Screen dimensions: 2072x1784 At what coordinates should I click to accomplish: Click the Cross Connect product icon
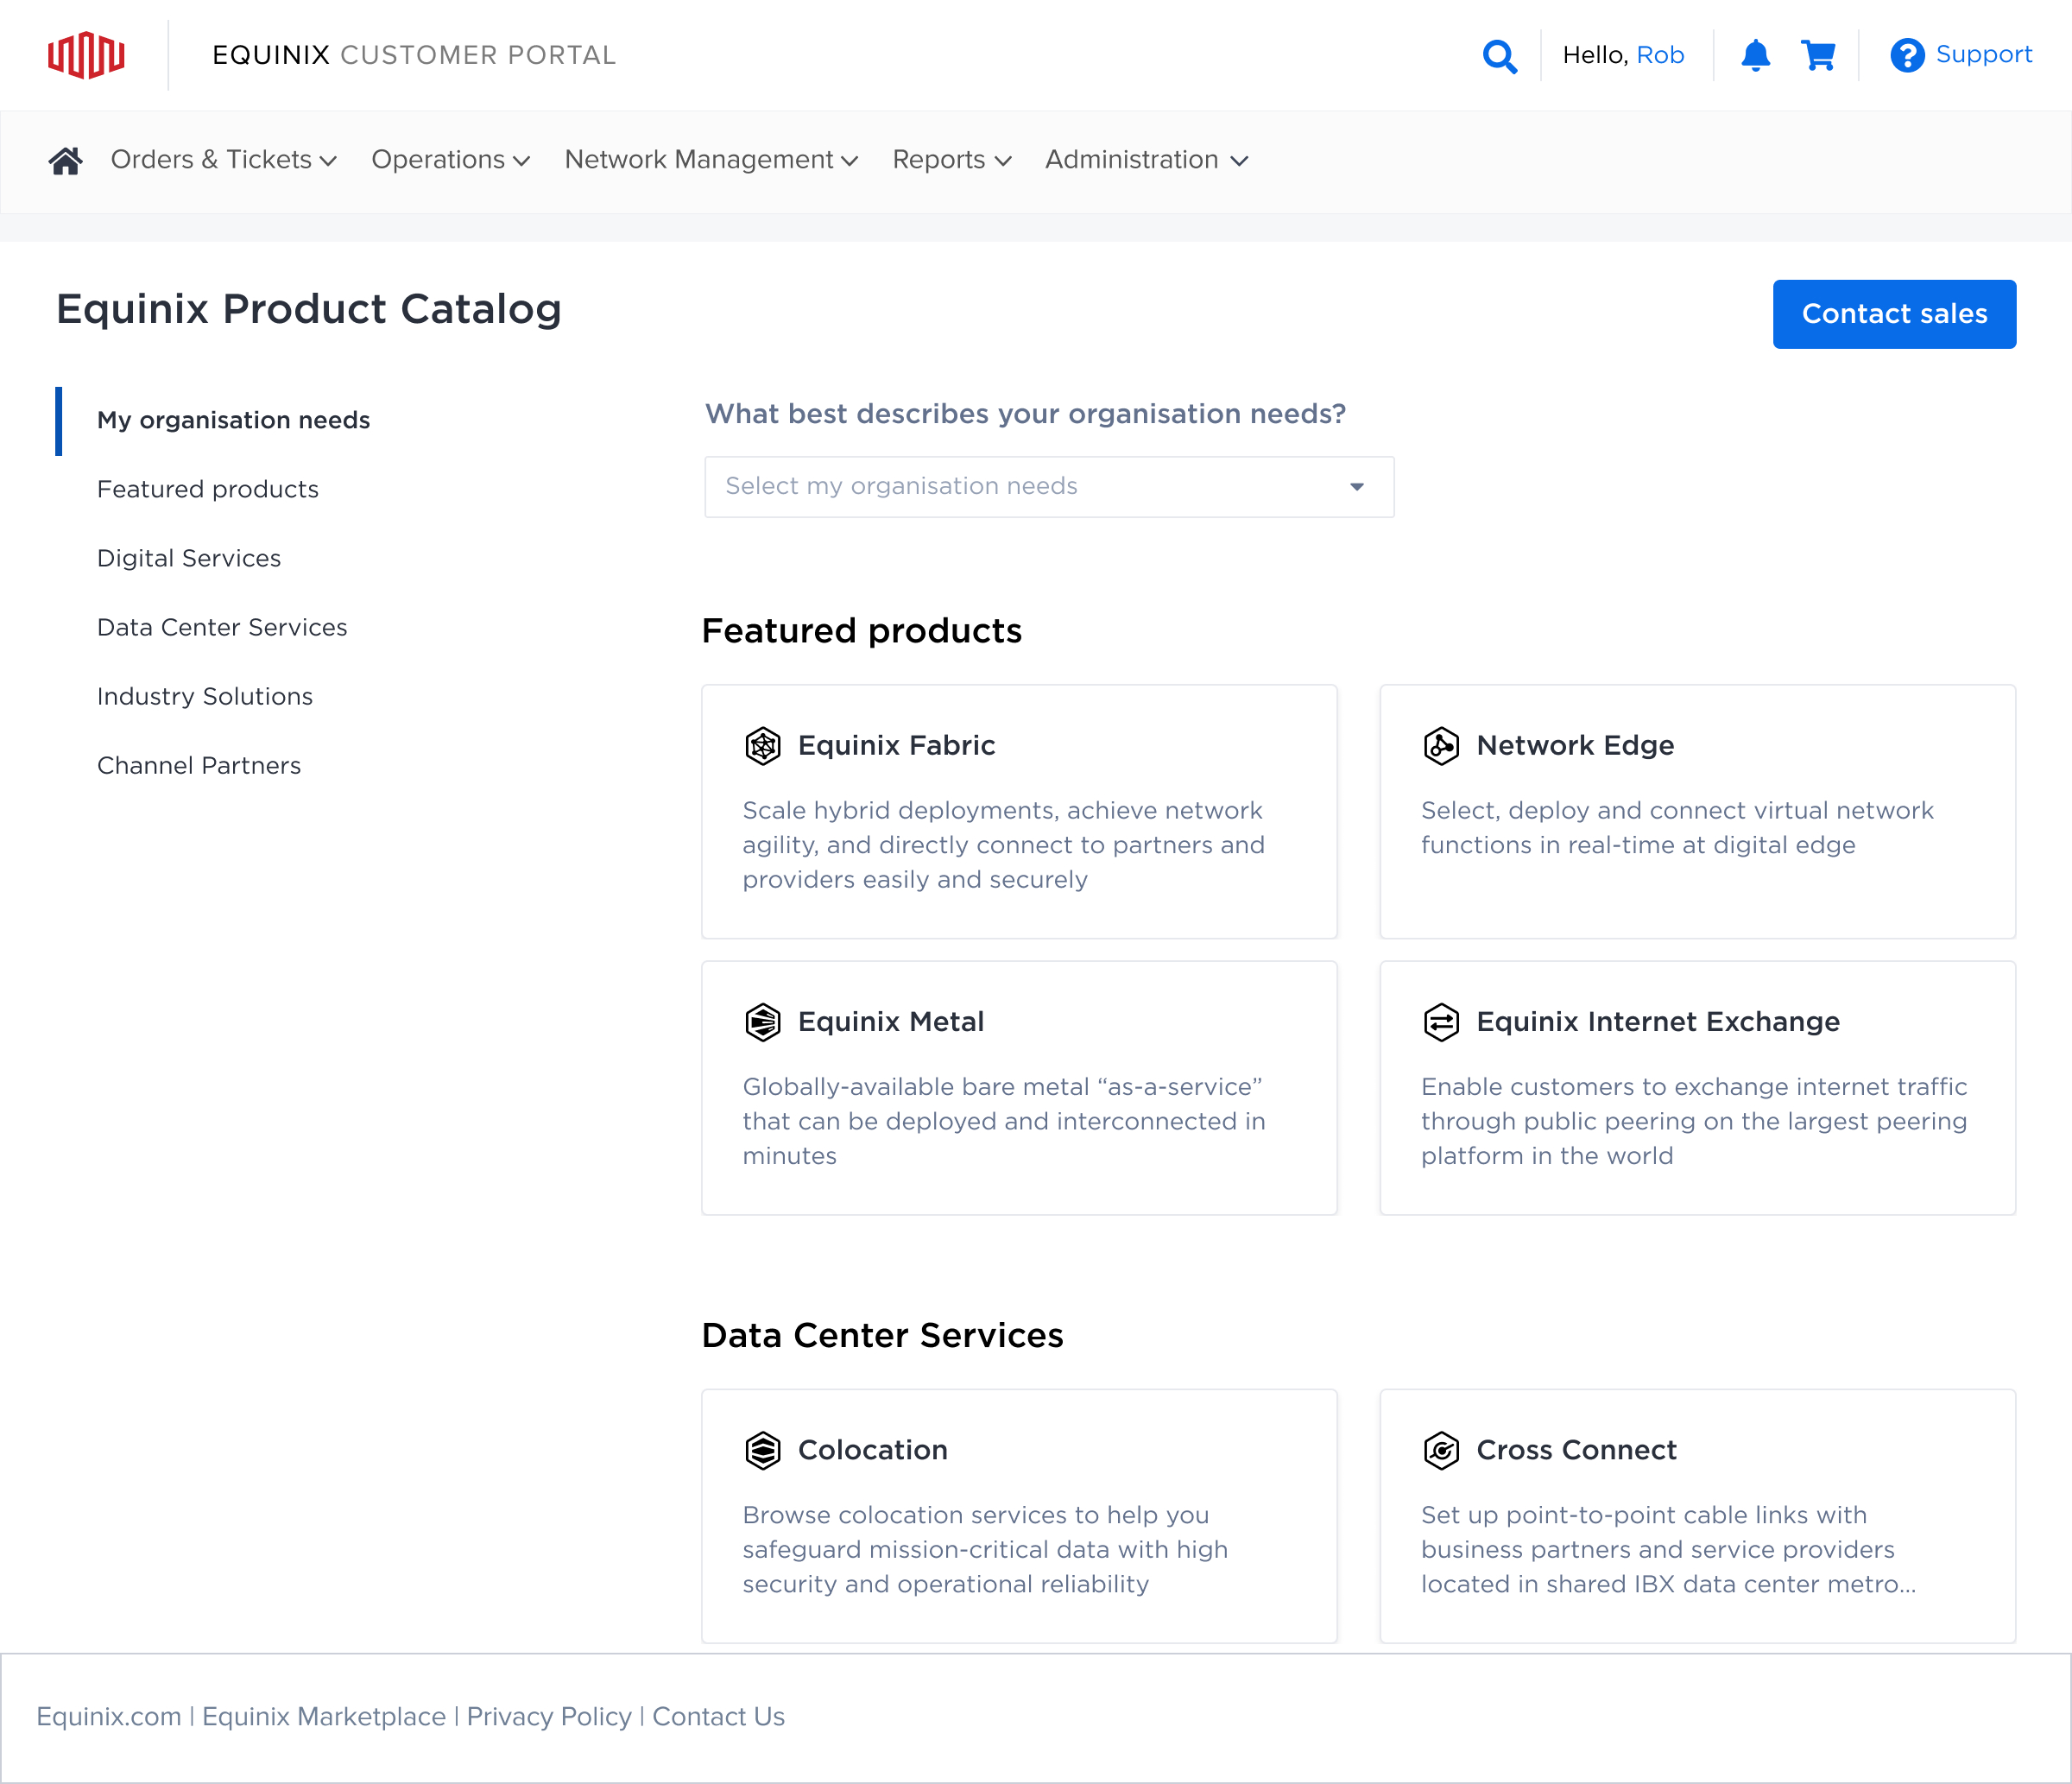tap(1441, 1450)
